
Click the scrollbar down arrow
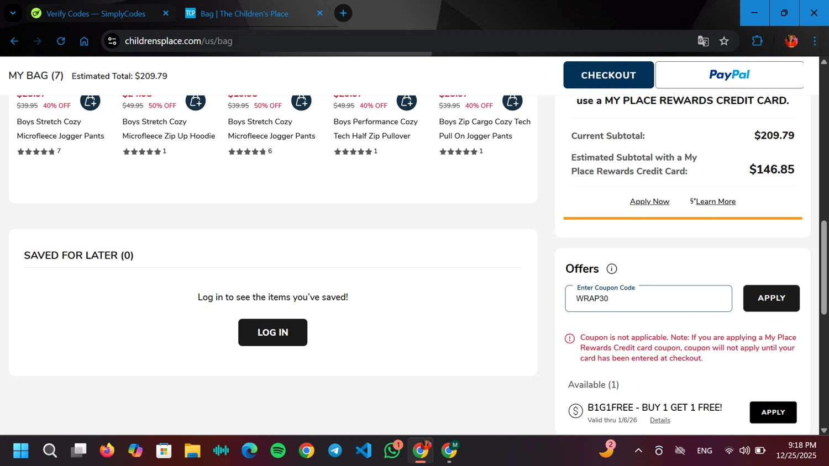pos(824,430)
